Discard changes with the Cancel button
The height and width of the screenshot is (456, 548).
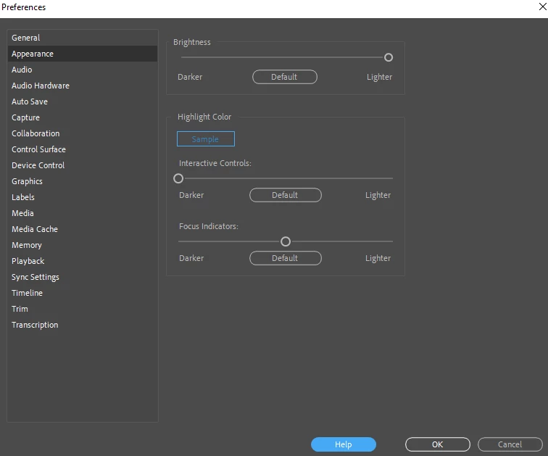click(510, 444)
